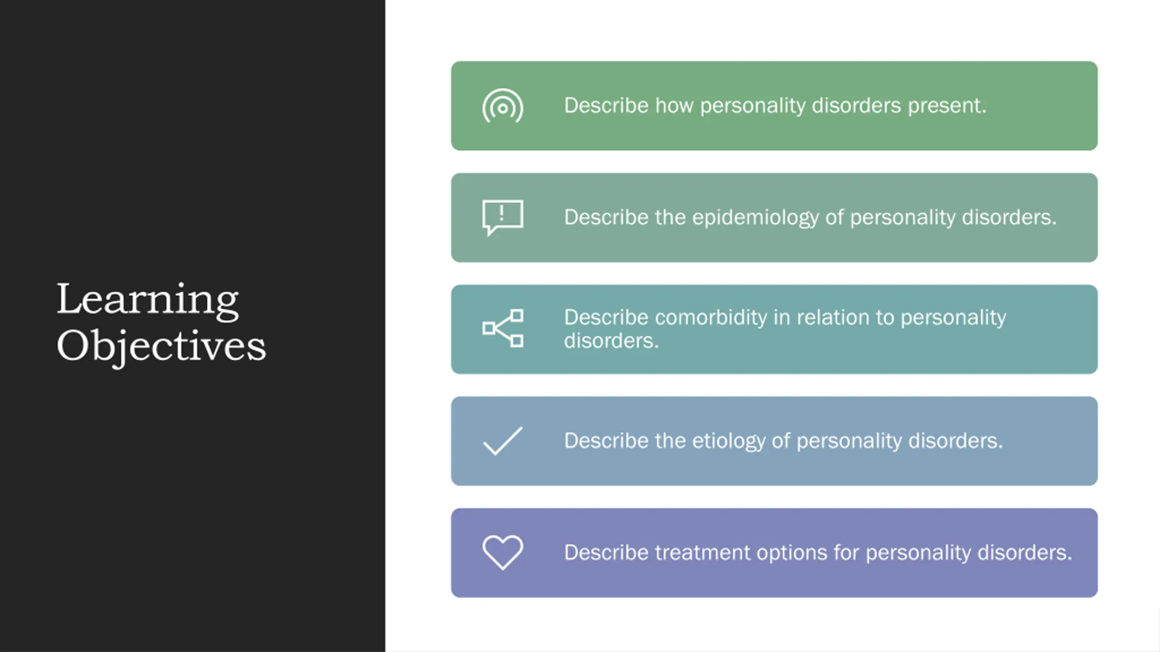Select the treatment options objective text
Image resolution: width=1160 pixels, height=652 pixels.
click(x=818, y=553)
